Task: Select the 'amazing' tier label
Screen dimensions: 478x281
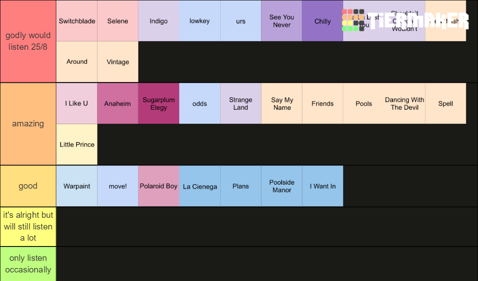Action: click(x=28, y=124)
